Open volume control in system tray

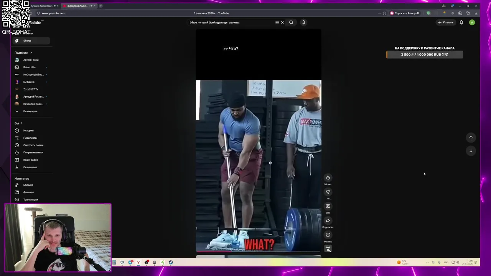point(457,263)
